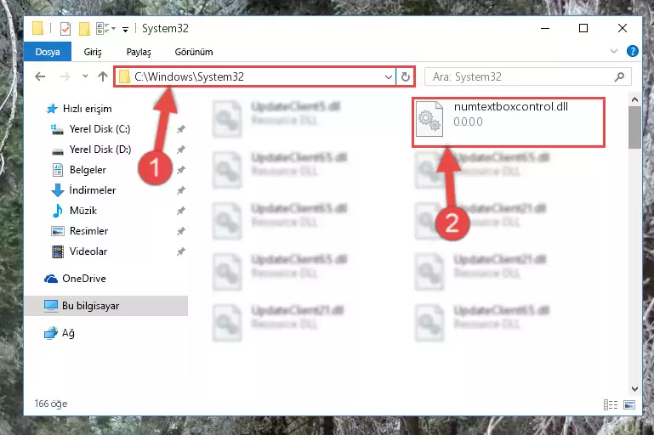This screenshot has height=435, width=654.
Task: Click the pin icon next to Yerel Disk (C:)
Action: click(x=180, y=129)
